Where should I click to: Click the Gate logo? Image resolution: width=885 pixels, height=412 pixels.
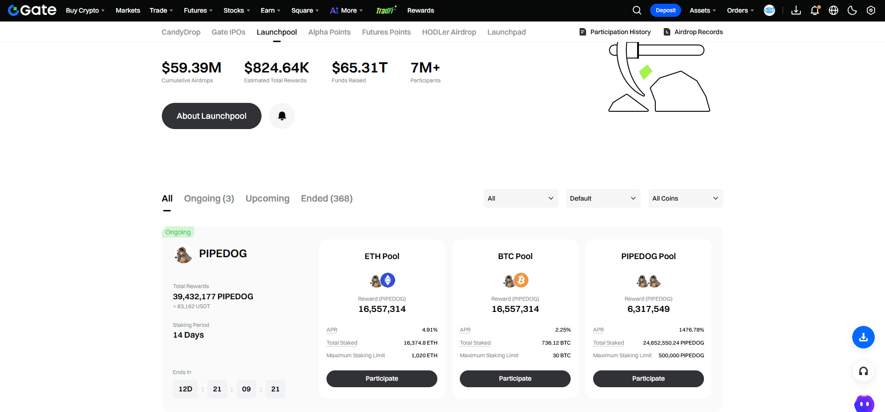(32, 10)
